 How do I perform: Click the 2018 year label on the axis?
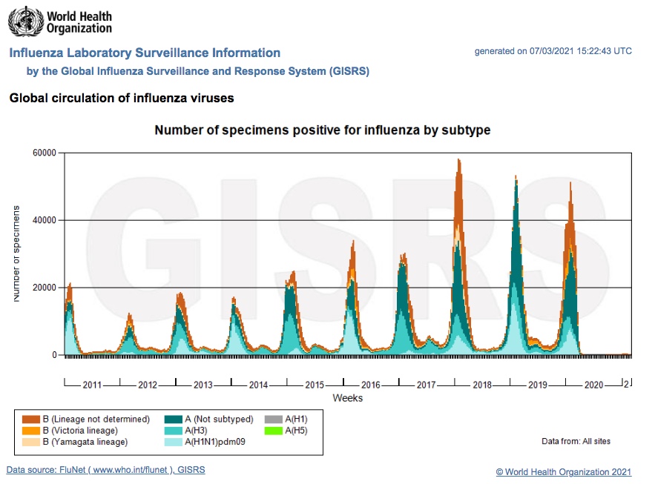pos(482,385)
